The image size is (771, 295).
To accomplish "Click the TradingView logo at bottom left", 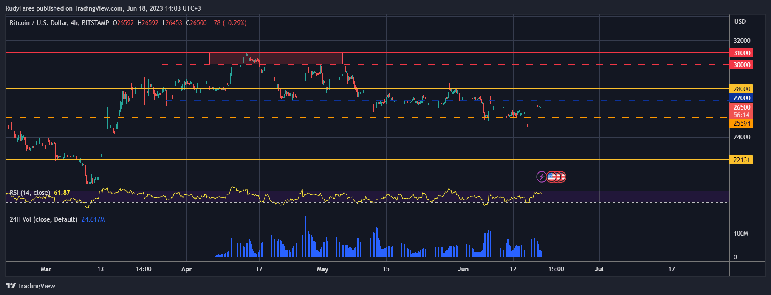I will click(x=30, y=286).
